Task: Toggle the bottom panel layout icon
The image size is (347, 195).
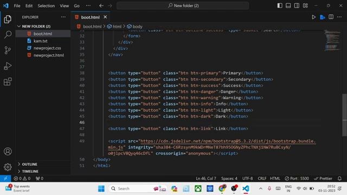Action: 288,5
